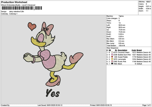Screen dimensions: 152x107
Task: Click the stitch count '18937'
Action: [x=148, y=2]
